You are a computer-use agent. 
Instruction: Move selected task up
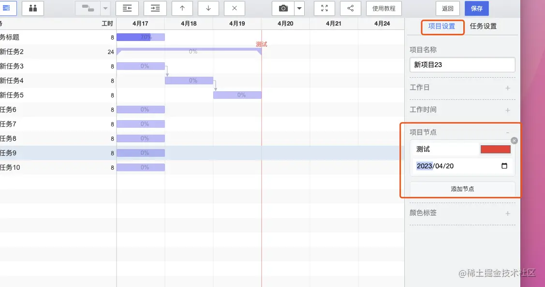pos(182,8)
